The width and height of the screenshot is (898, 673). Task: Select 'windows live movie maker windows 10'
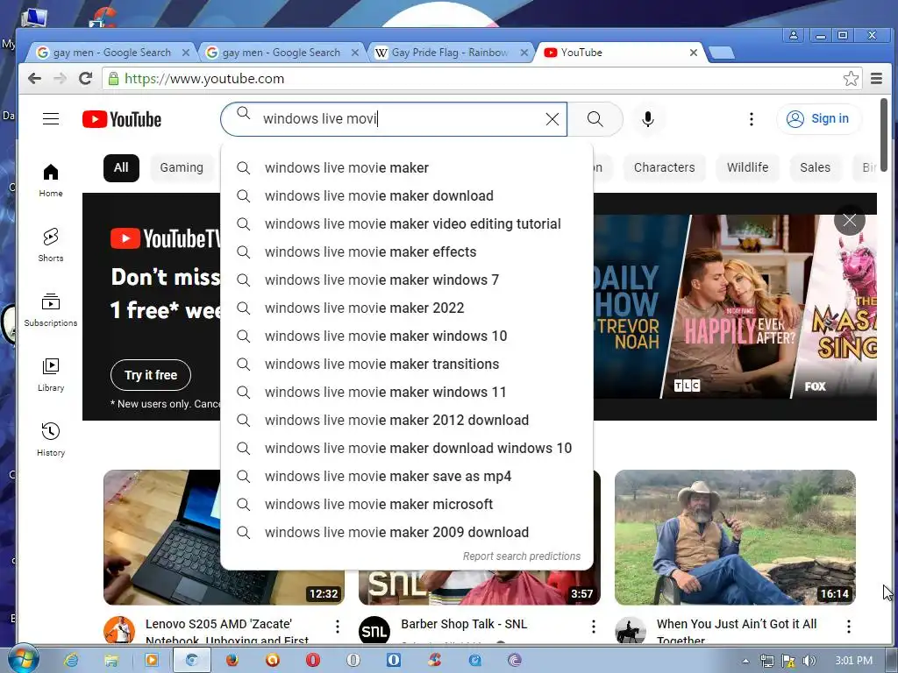click(x=407, y=336)
